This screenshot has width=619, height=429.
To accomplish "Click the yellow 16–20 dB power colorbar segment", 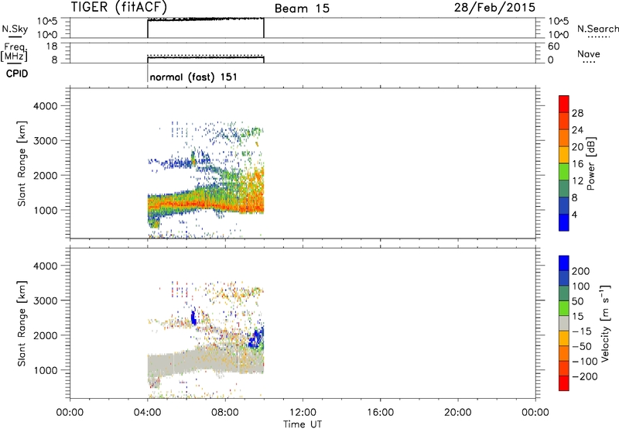I will [564, 154].
